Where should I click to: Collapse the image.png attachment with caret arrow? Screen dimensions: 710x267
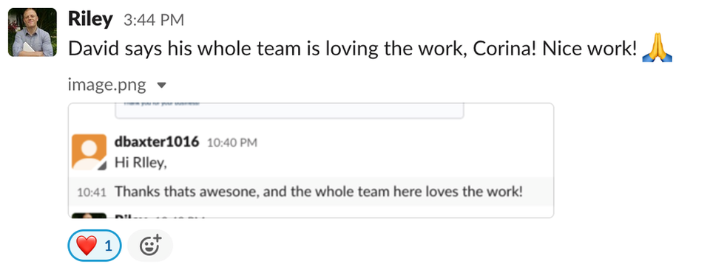click(162, 85)
